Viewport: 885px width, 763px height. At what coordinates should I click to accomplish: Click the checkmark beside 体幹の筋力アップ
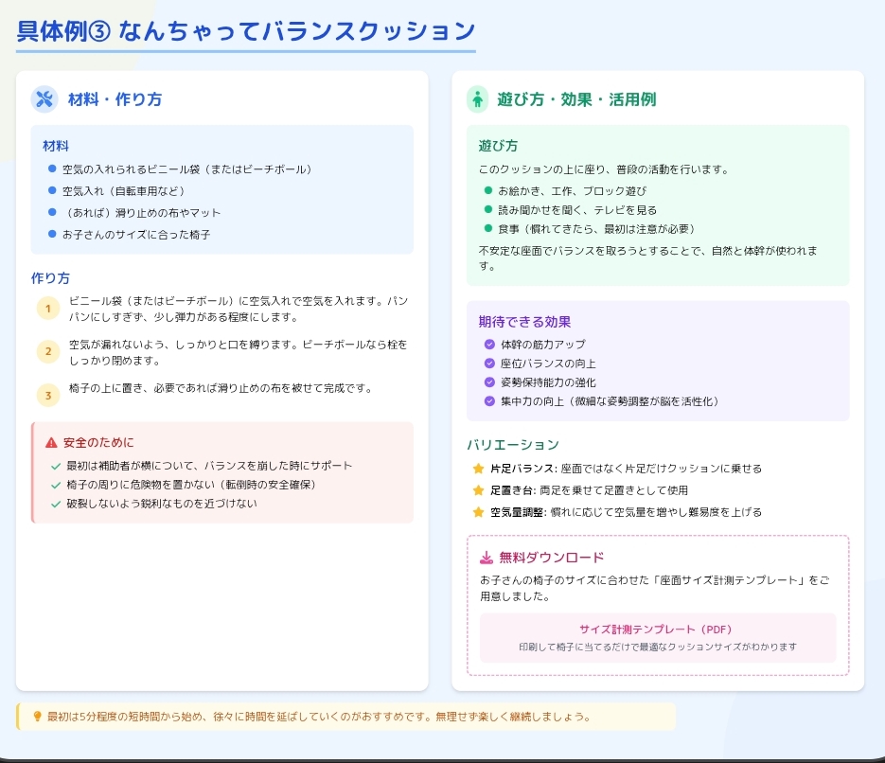(x=489, y=345)
